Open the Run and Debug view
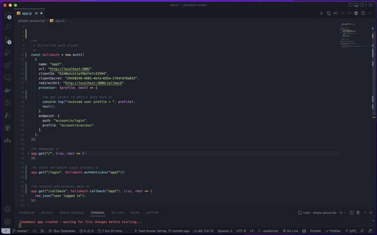Image resolution: width=377 pixels, height=235 pixels. click(x=7, y=52)
